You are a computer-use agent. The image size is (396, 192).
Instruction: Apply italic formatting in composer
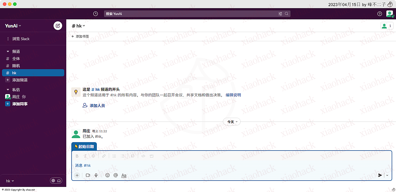85,156
